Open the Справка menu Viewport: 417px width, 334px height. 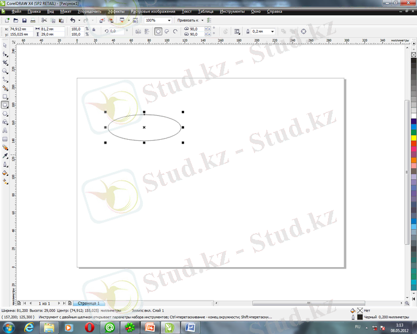point(275,12)
